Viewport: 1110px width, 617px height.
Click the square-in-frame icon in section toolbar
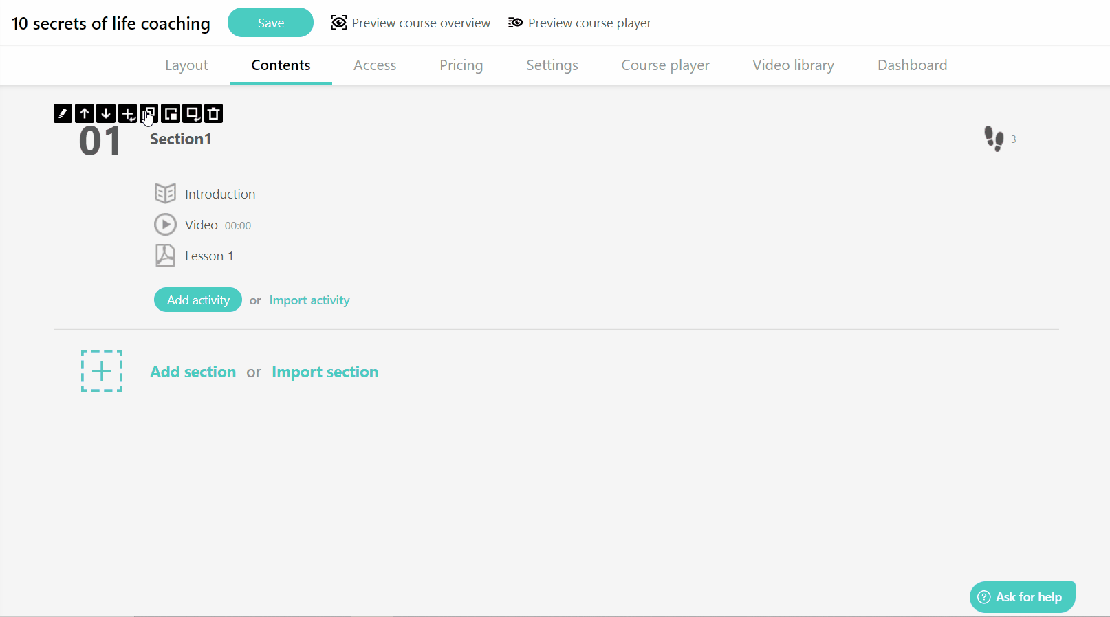(171, 113)
